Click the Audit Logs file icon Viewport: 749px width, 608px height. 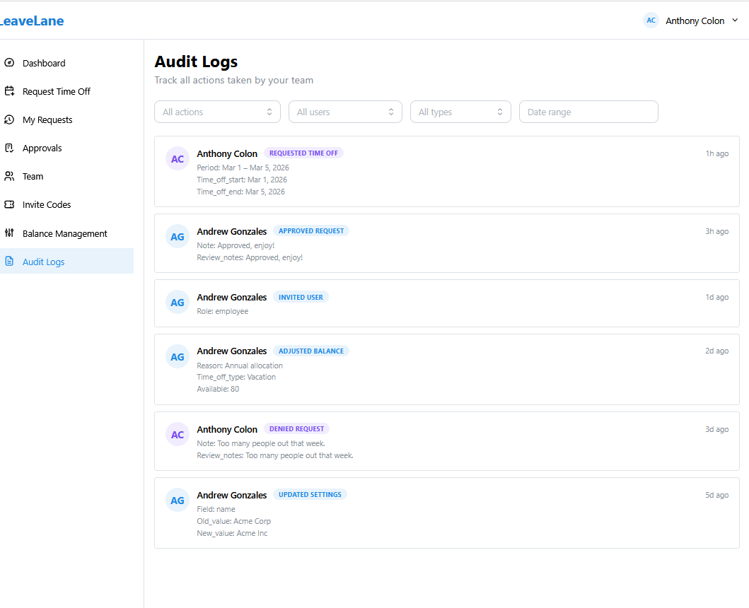pyautogui.click(x=9, y=262)
